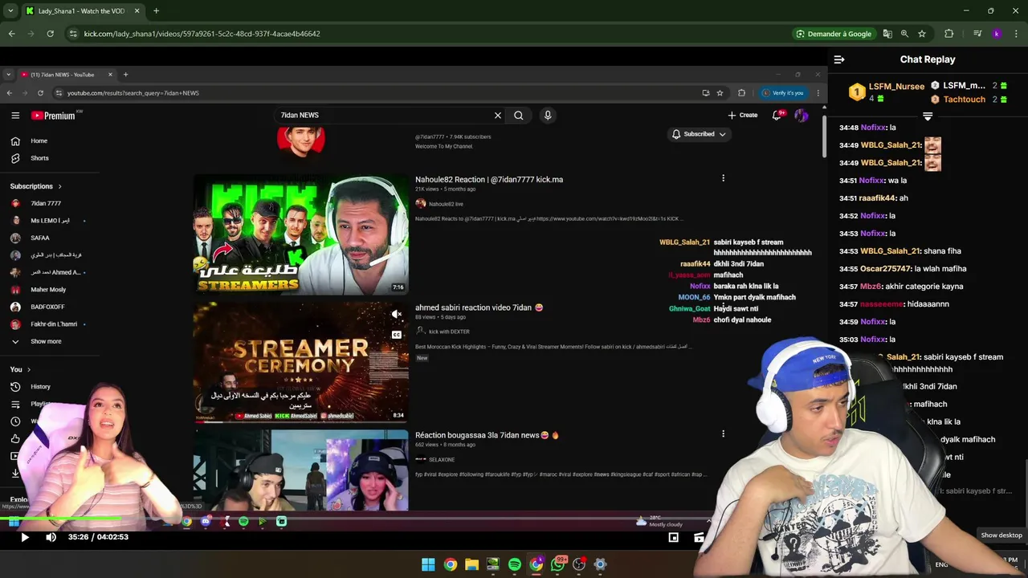
Task: Click the YouTube search magnifier button
Action: pos(519,116)
